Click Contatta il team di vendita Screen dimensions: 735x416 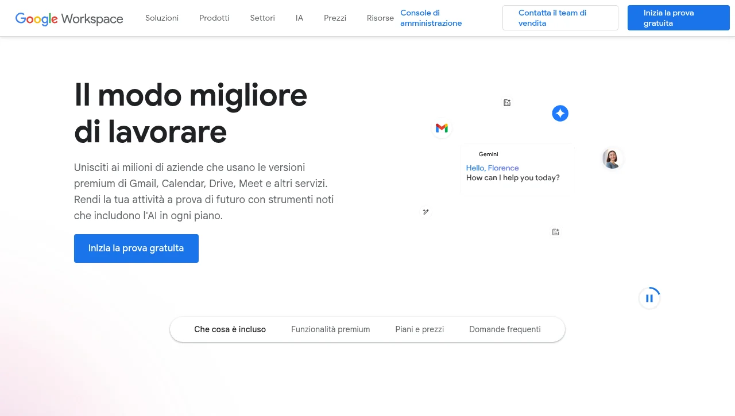[x=560, y=18]
